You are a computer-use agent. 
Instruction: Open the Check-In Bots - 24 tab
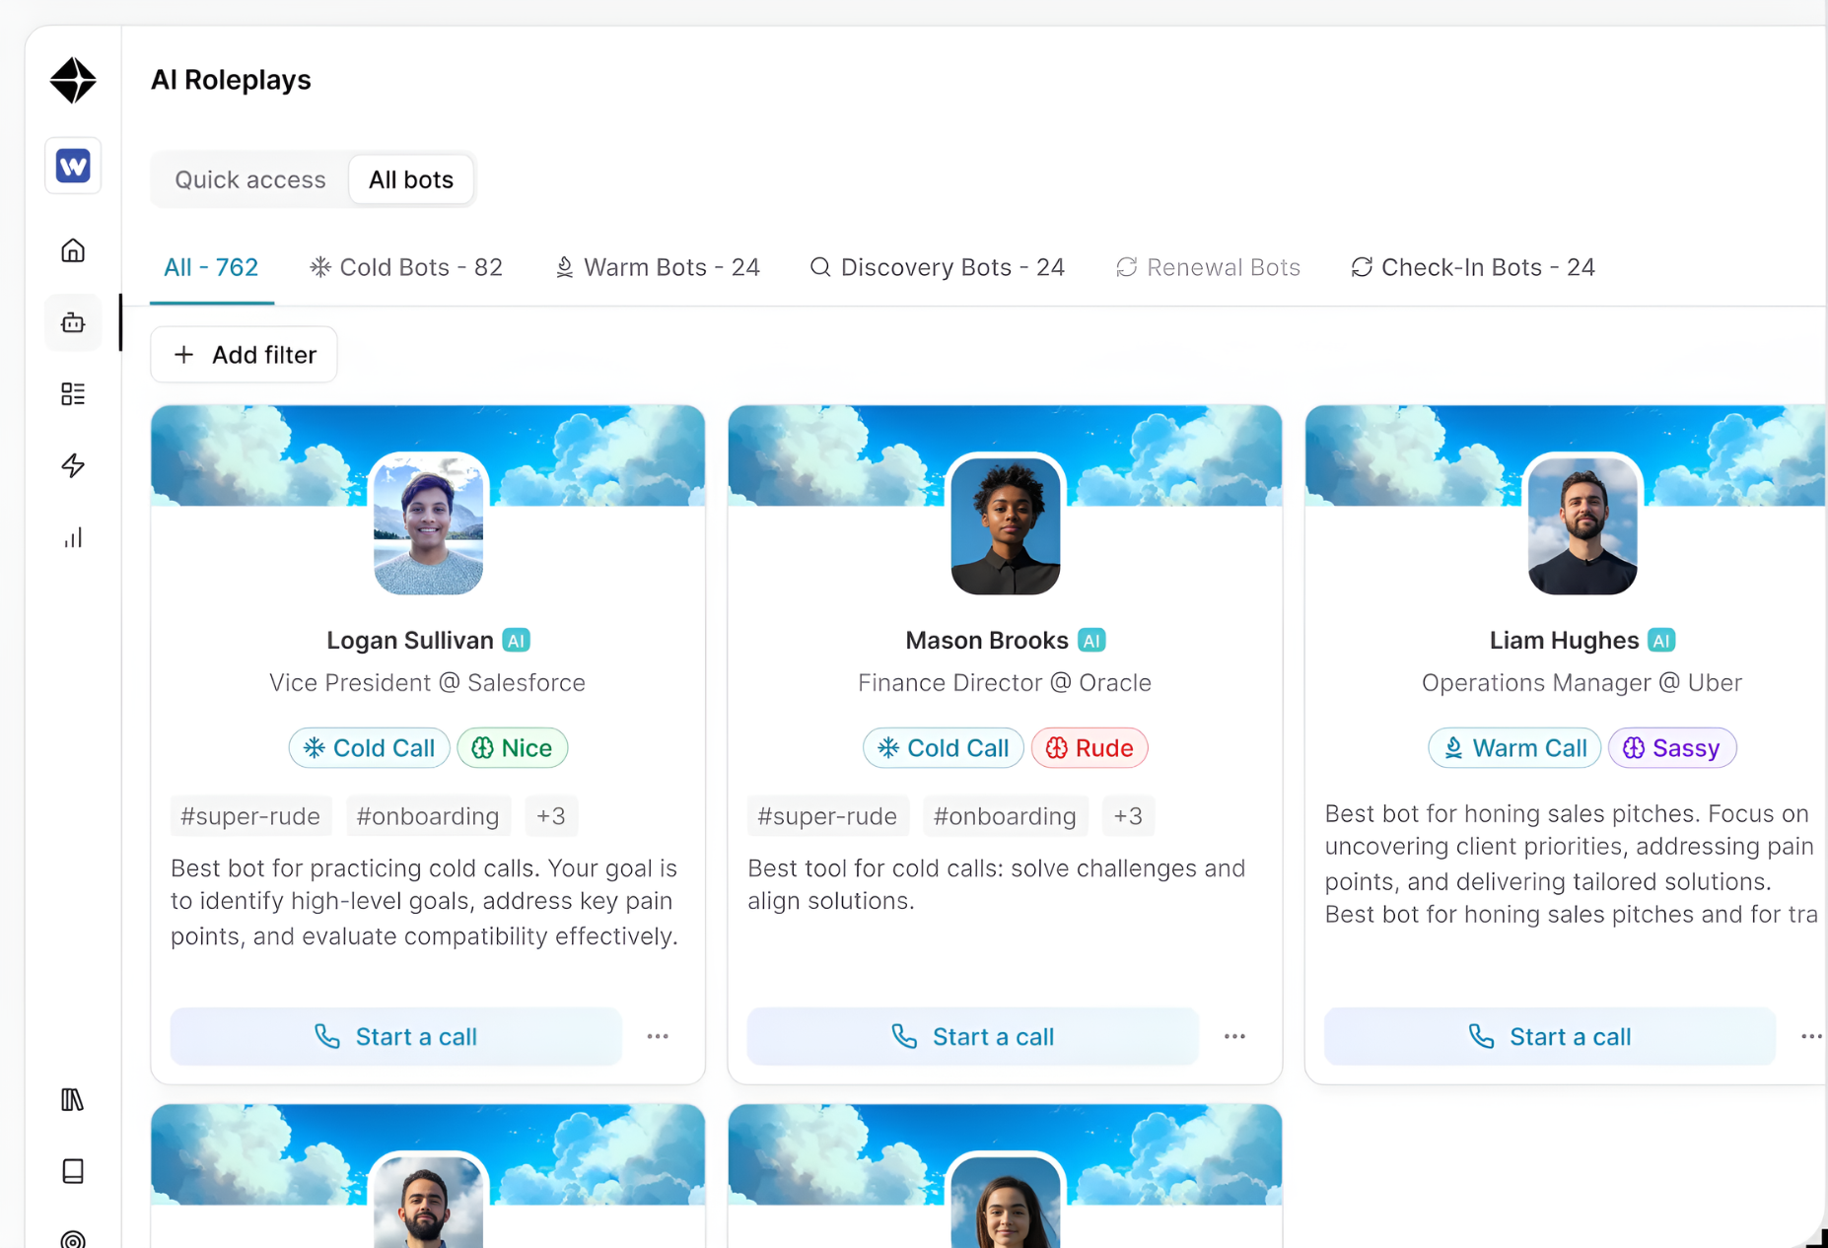coord(1473,267)
